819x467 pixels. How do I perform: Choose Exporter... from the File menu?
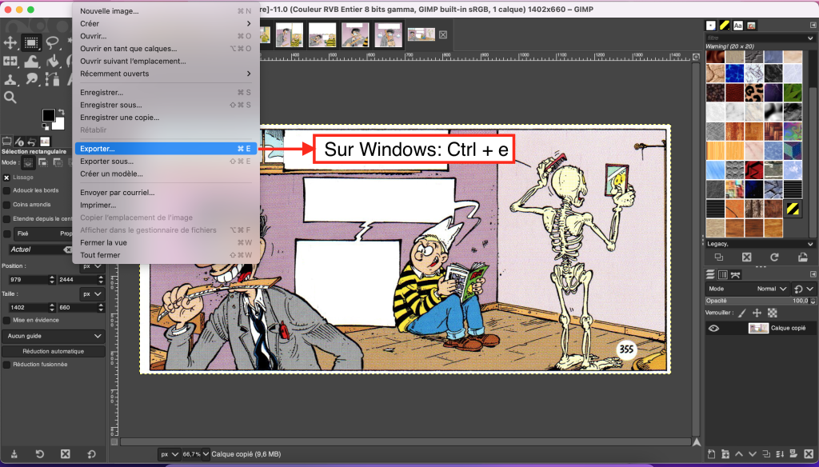(98, 148)
